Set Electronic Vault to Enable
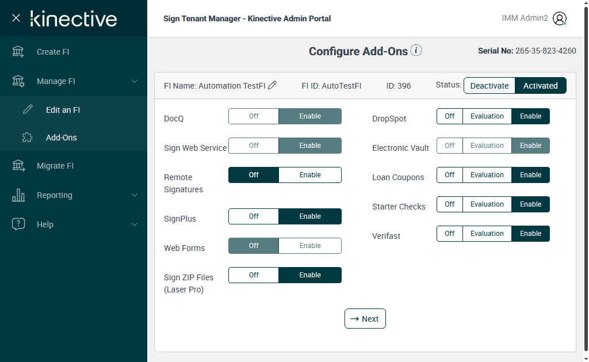589x362 pixels. pos(530,146)
